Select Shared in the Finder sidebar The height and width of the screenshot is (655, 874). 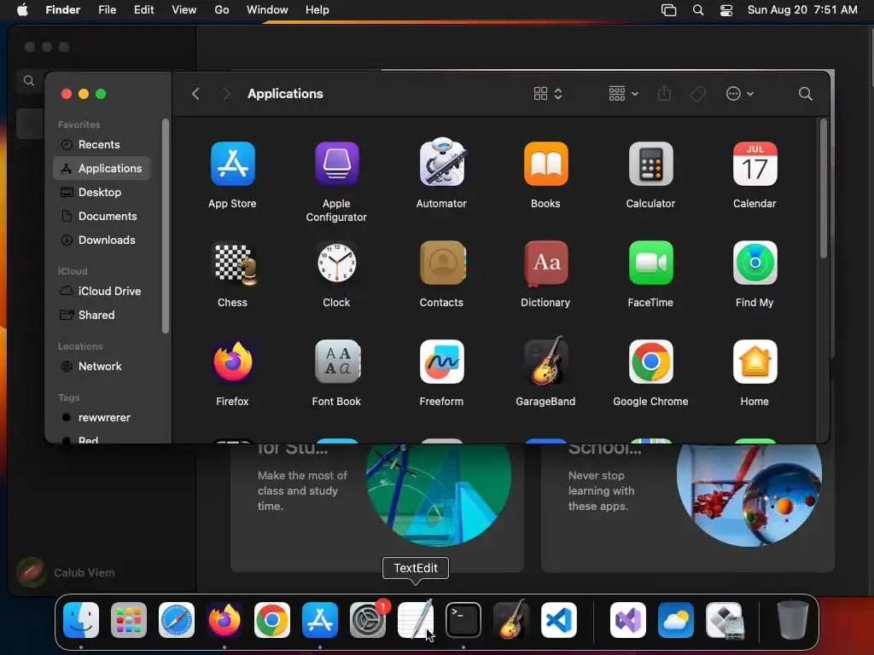click(102, 316)
